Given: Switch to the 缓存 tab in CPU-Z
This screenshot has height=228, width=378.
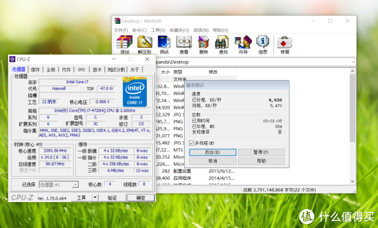Looking at the screenshot, I should click(x=35, y=70).
